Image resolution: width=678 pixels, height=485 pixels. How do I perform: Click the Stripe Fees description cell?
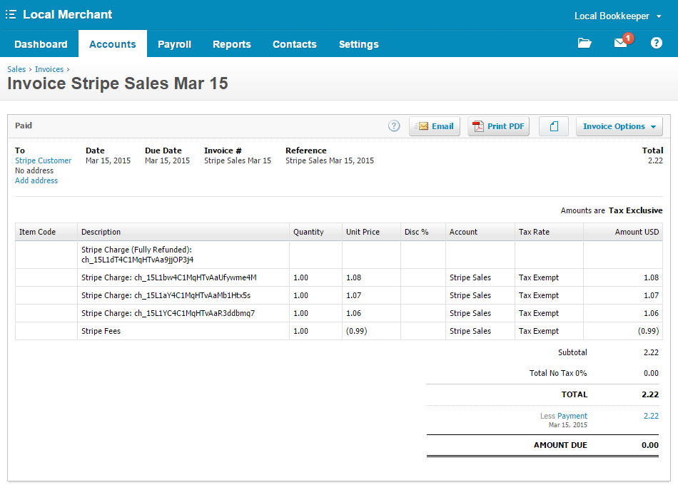[x=183, y=331]
